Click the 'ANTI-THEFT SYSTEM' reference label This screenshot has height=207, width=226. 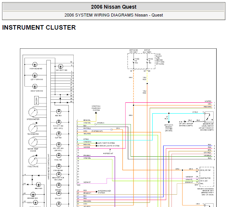pyautogui.click(x=106, y=143)
